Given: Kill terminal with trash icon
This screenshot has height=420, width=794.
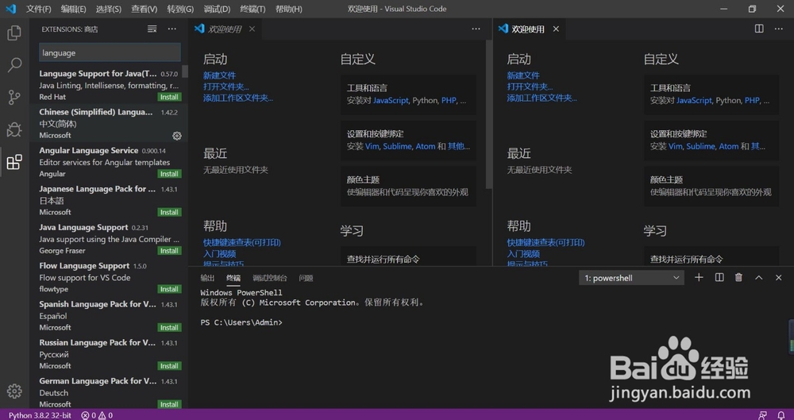Looking at the screenshot, I should 738,278.
